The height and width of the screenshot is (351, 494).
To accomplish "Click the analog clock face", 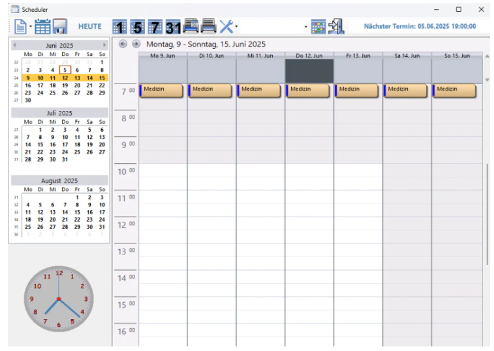I will click(59, 299).
